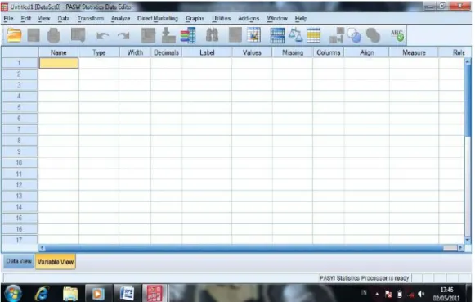
Task: Click the horizontal scrollbar left arrow
Action: coord(43,248)
